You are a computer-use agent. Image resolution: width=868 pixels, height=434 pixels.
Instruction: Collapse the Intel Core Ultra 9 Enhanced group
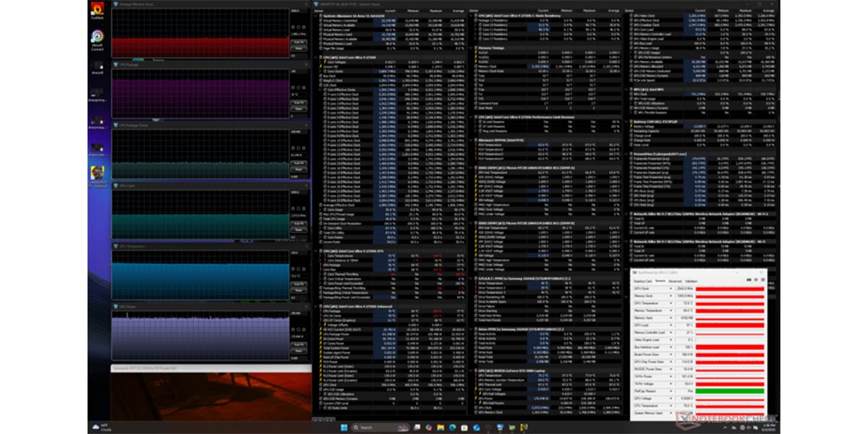coord(316,306)
